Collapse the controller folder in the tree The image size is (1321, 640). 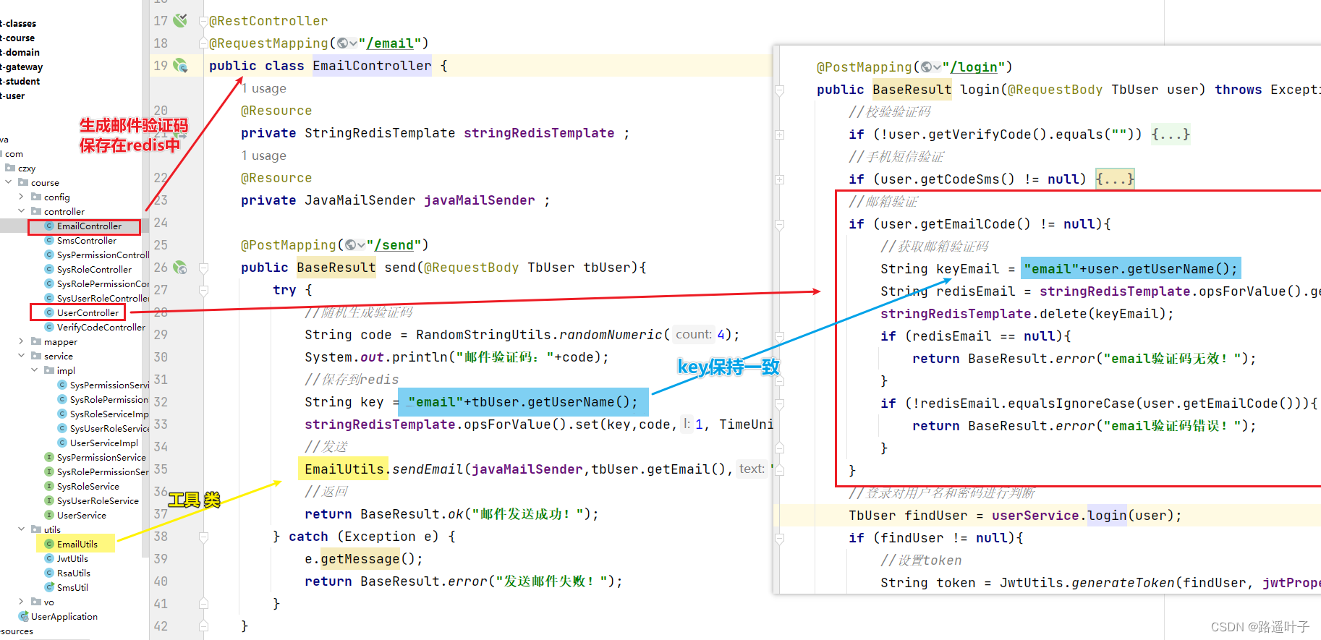tap(21, 212)
